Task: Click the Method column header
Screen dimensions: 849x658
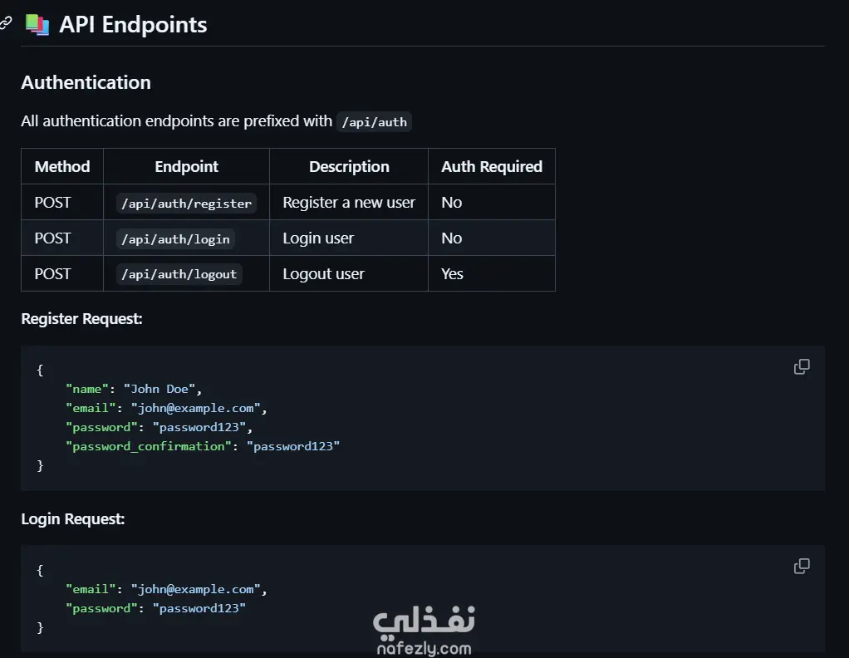Action: (x=62, y=166)
